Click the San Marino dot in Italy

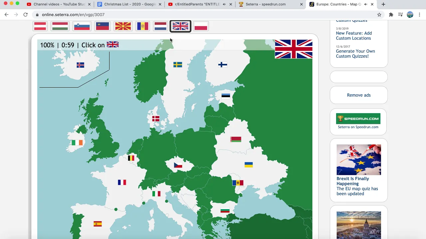click(x=166, y=201)
